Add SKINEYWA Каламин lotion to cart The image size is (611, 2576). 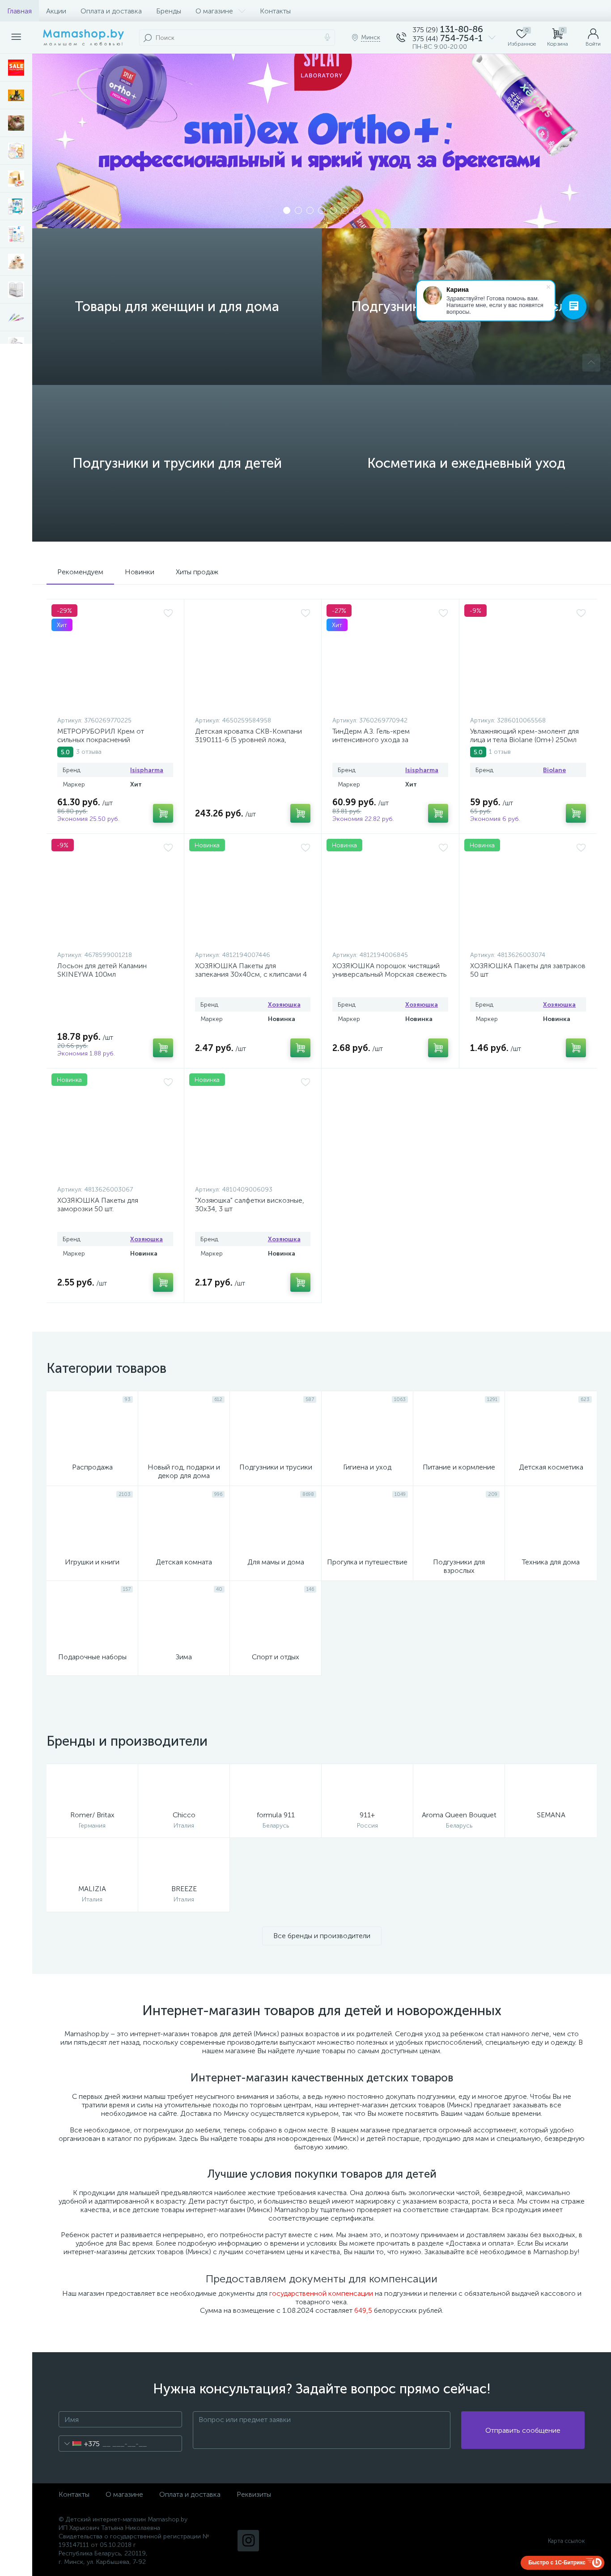tap(163, 1047)
